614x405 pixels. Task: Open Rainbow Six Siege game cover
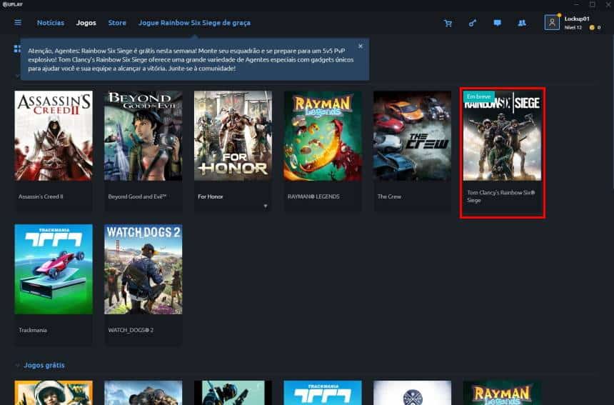[503, 136]
